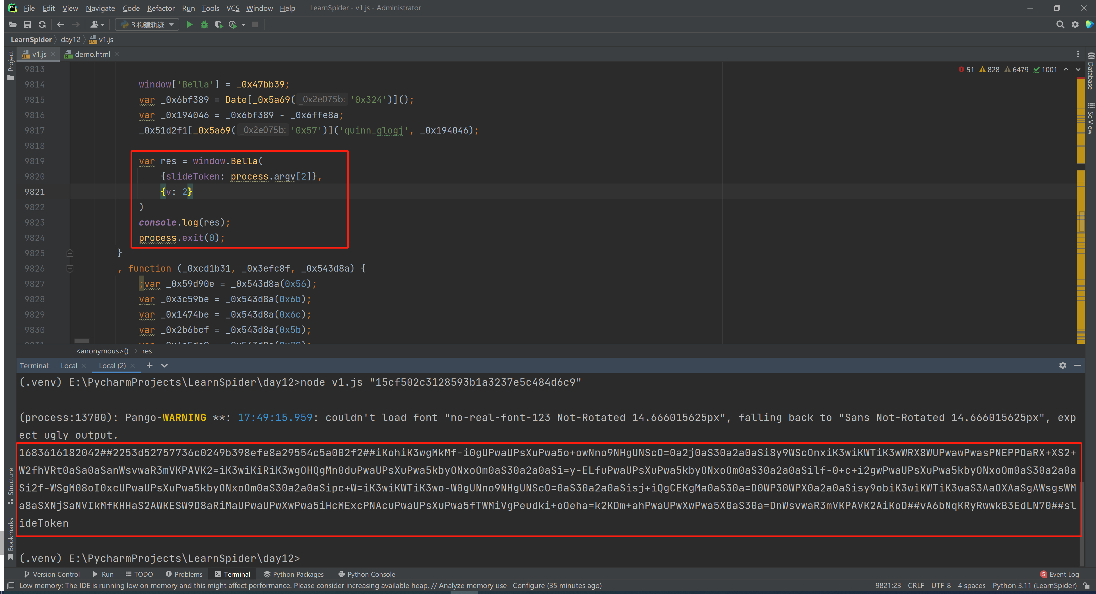Click the colorful JetBrains toolbox icon
1096x594 pixels.
point(1090,25)
